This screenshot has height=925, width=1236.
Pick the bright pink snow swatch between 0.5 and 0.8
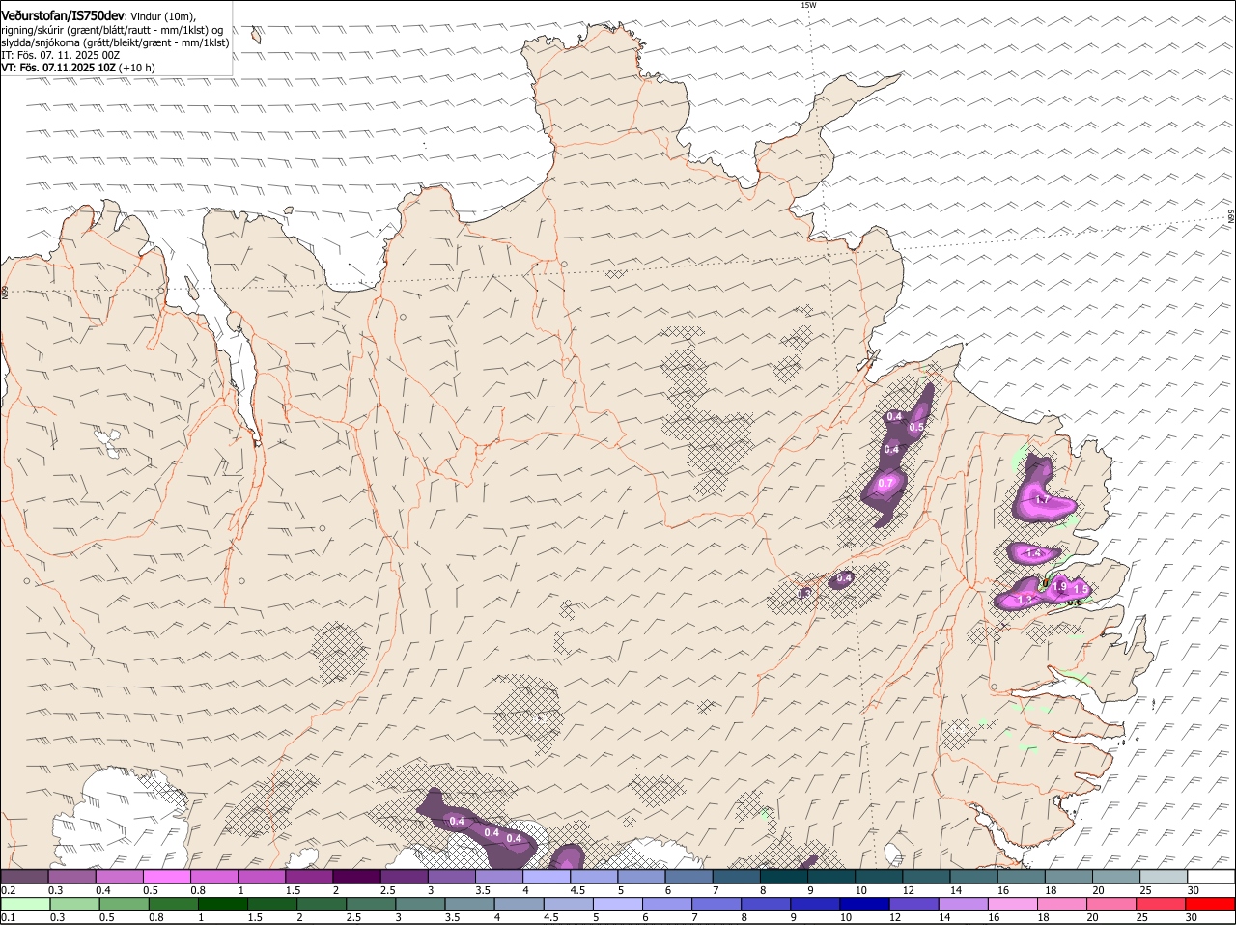pos(167,877)
